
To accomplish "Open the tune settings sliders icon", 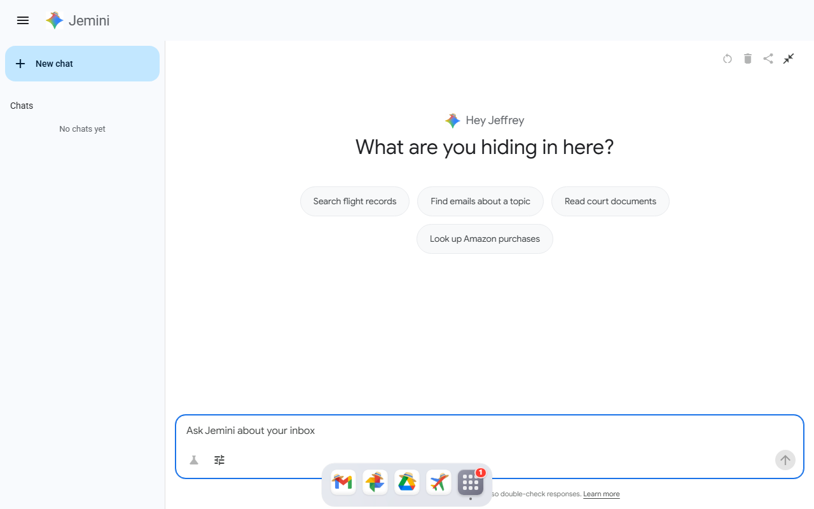I will (219, 460).
